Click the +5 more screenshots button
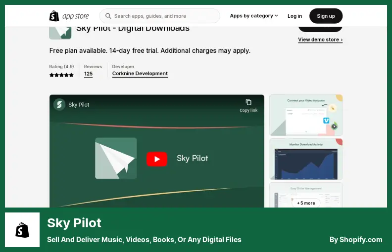 (x=306, y=203)
